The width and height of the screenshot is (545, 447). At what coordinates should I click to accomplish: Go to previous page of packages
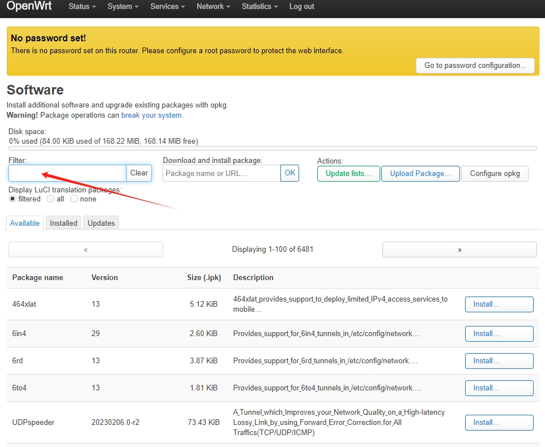[86, 250]
